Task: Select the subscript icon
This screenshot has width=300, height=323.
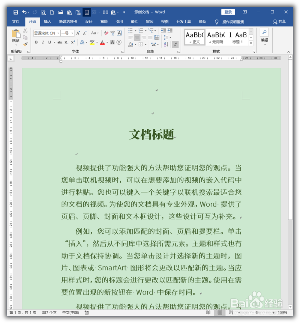Action: pyautogui.click(x=66, y=42)
